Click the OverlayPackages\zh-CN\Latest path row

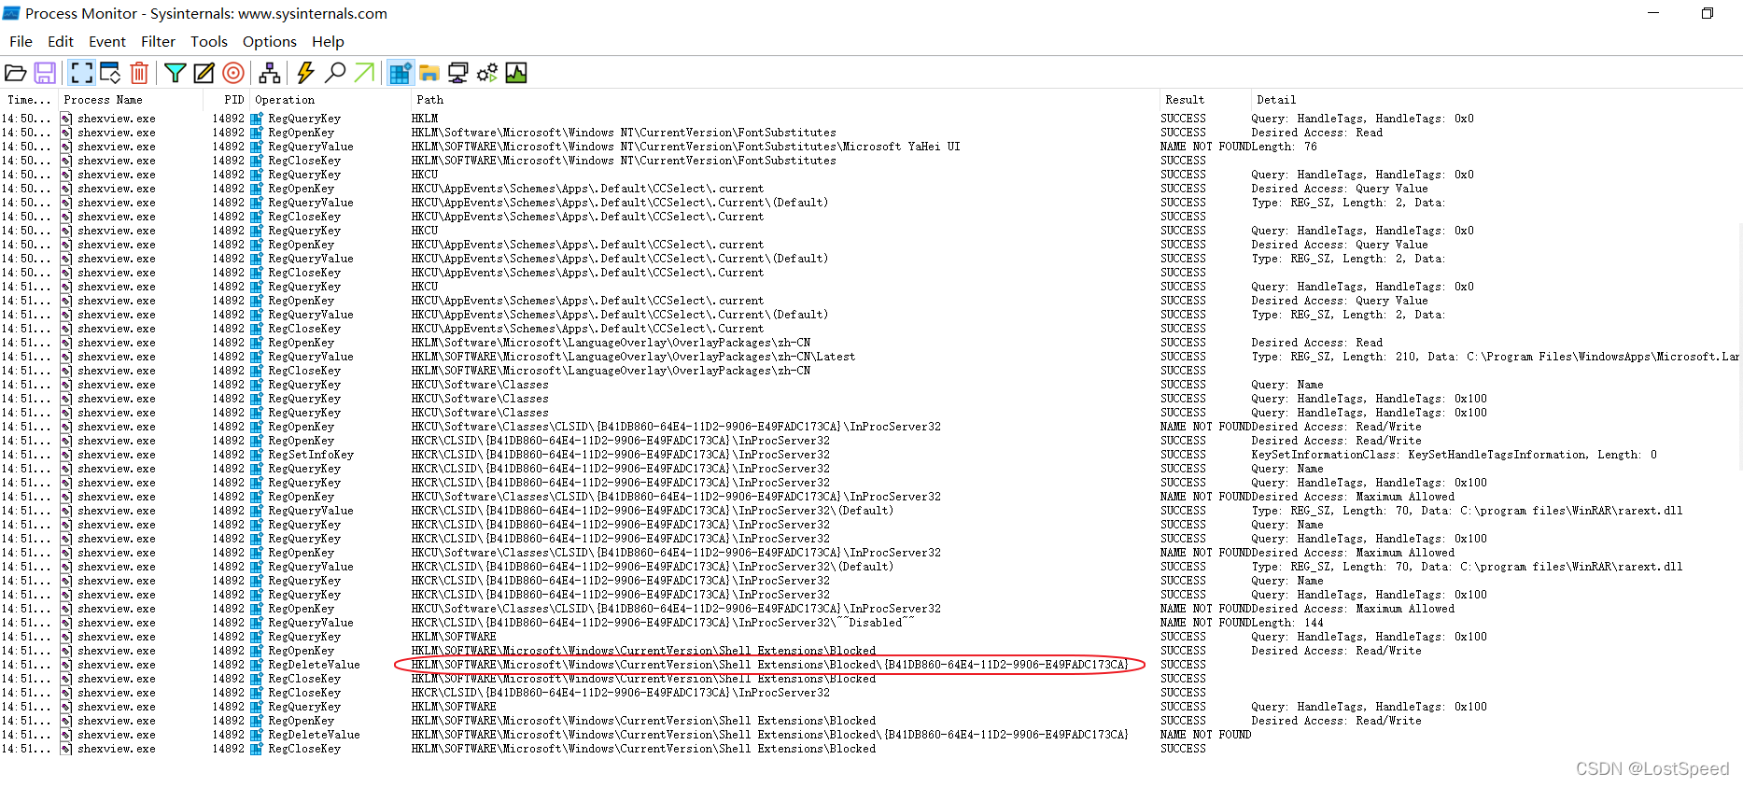(633, 357)
